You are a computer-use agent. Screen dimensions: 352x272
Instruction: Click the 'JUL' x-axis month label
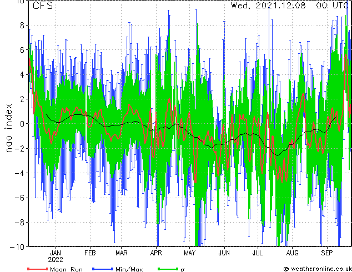258,253
